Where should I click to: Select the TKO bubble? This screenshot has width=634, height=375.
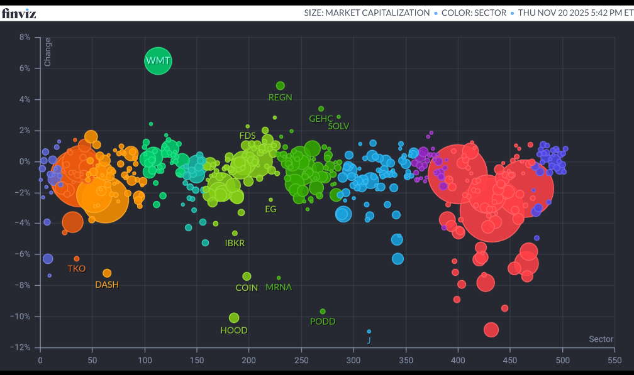tap(77, 259)
